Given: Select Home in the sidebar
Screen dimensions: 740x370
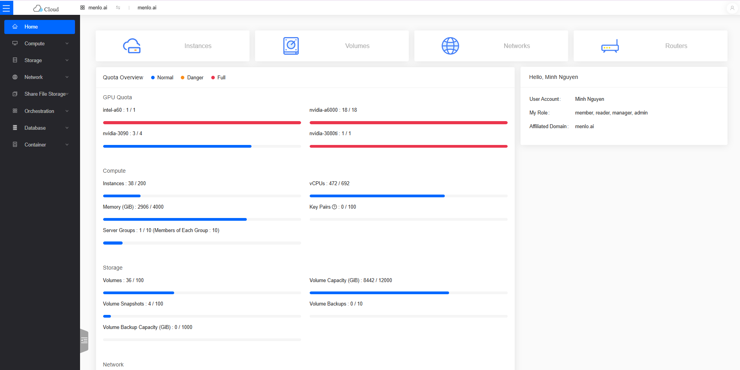Looking at the screenshot, I should 39,27.
